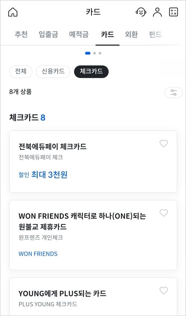The image size is (186, 316).
Task: Switch to the 예적금 tab
Action: click(79, 34)
